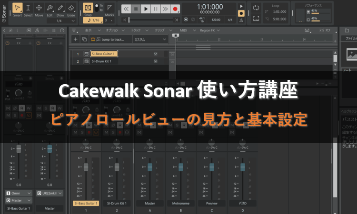Open the カスタム preset dropdown
The width and height of the screenshot is (357, 214).
click(x=151, y=39)
